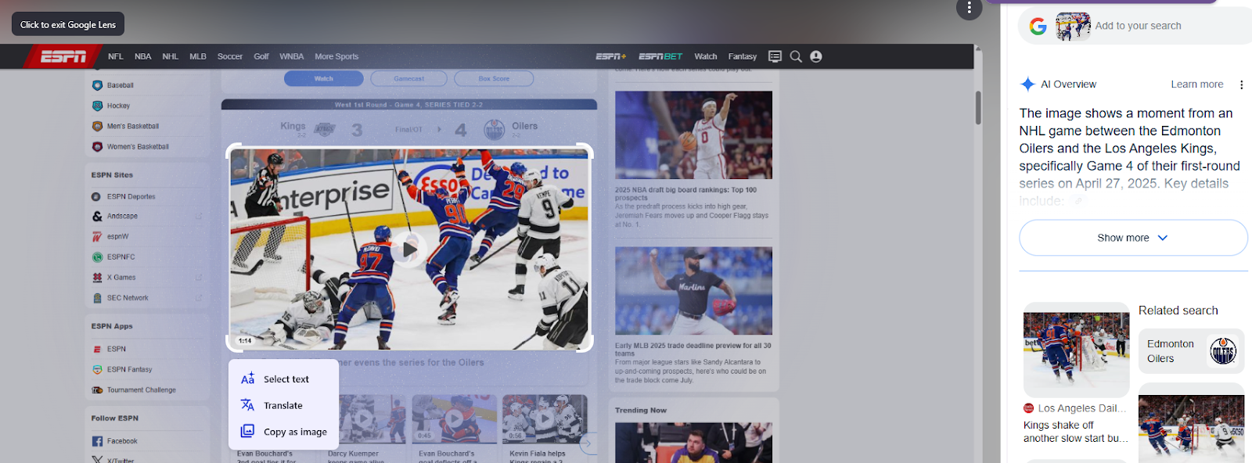Viewport: 1252px width, 463px height.
Task: Click the Kings logo in scoreboard
Action: 325,130
